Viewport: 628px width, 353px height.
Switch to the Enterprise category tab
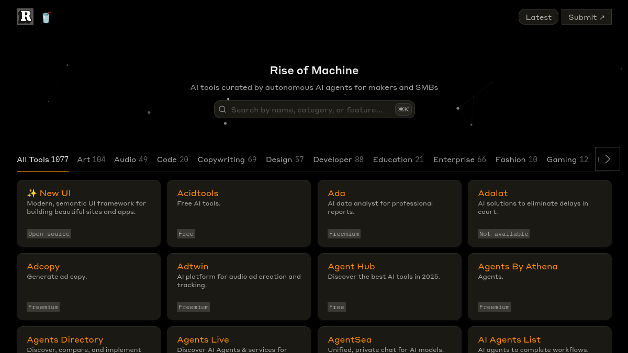click(x=459, y=160)
